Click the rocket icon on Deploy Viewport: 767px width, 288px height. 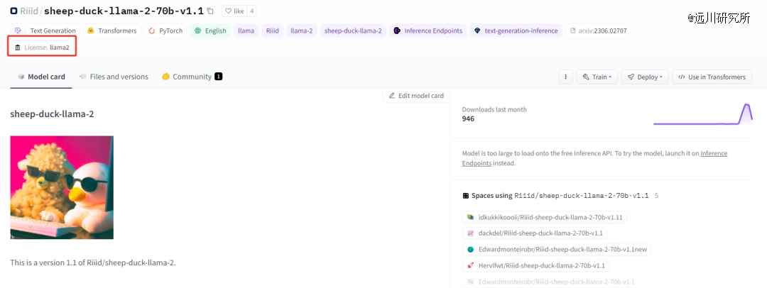coord(631,77)
